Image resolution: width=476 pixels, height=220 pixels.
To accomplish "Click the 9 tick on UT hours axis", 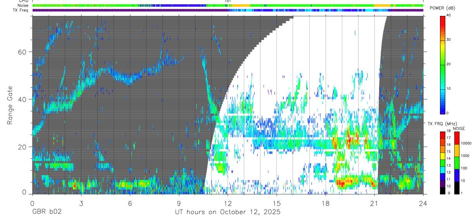I will [x=179, y=203].
